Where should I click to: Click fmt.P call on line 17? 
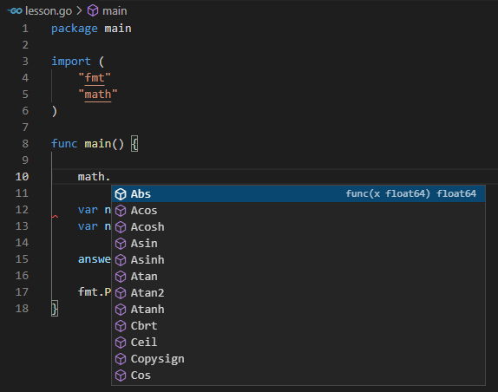coord(95,292)
